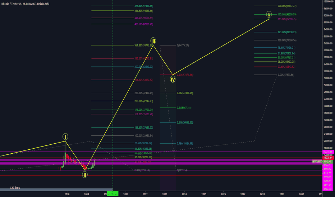Viewport: 335px width, 197px height.
Task: Click the 361.80%(74775.27) extension label
Action: click(144, 45)
